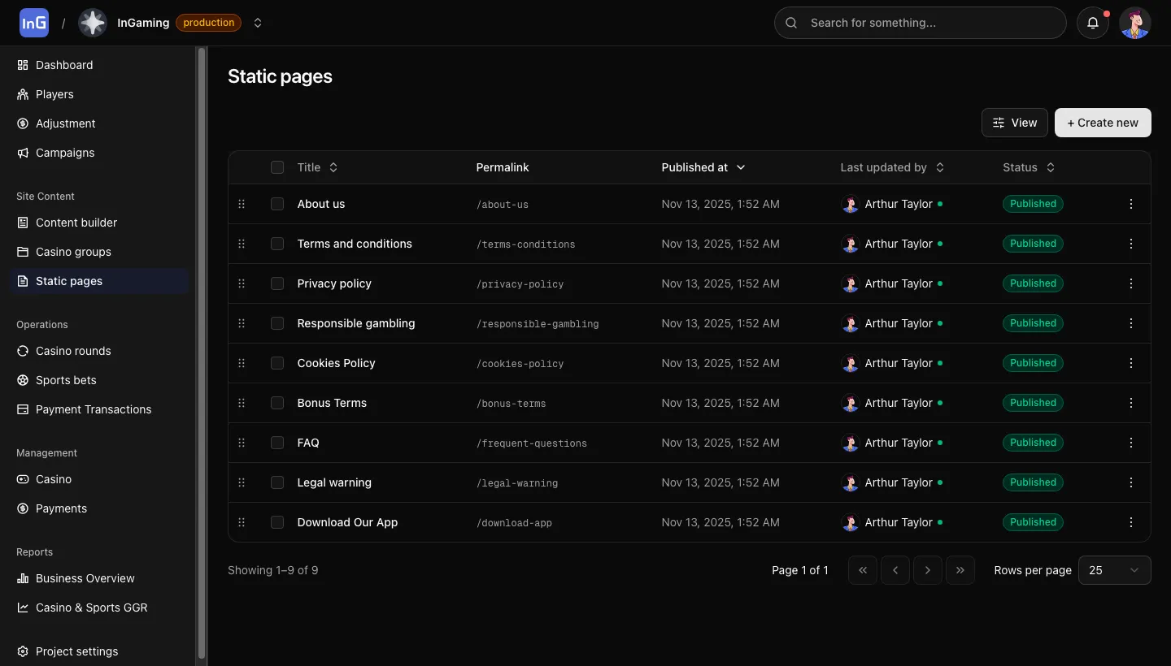The height and width of the screenshot is (666, 1171).
Task: Click the InG logo in header
Action: [x=34, y=23]
